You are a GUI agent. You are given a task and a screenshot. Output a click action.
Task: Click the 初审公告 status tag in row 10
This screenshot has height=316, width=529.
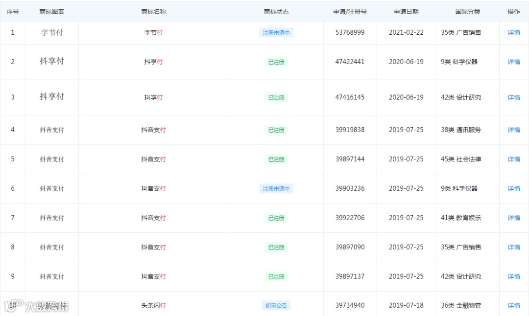(x=276, y=306)
